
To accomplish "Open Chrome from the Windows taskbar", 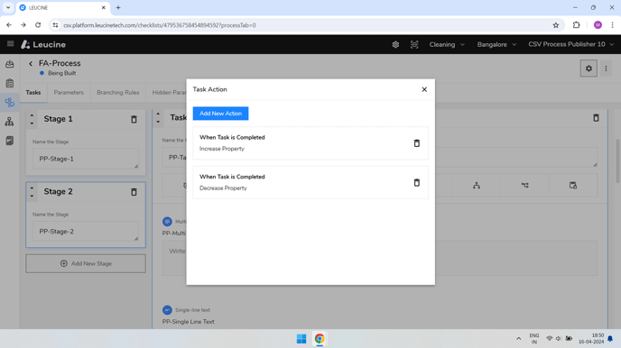I will 320,338.
